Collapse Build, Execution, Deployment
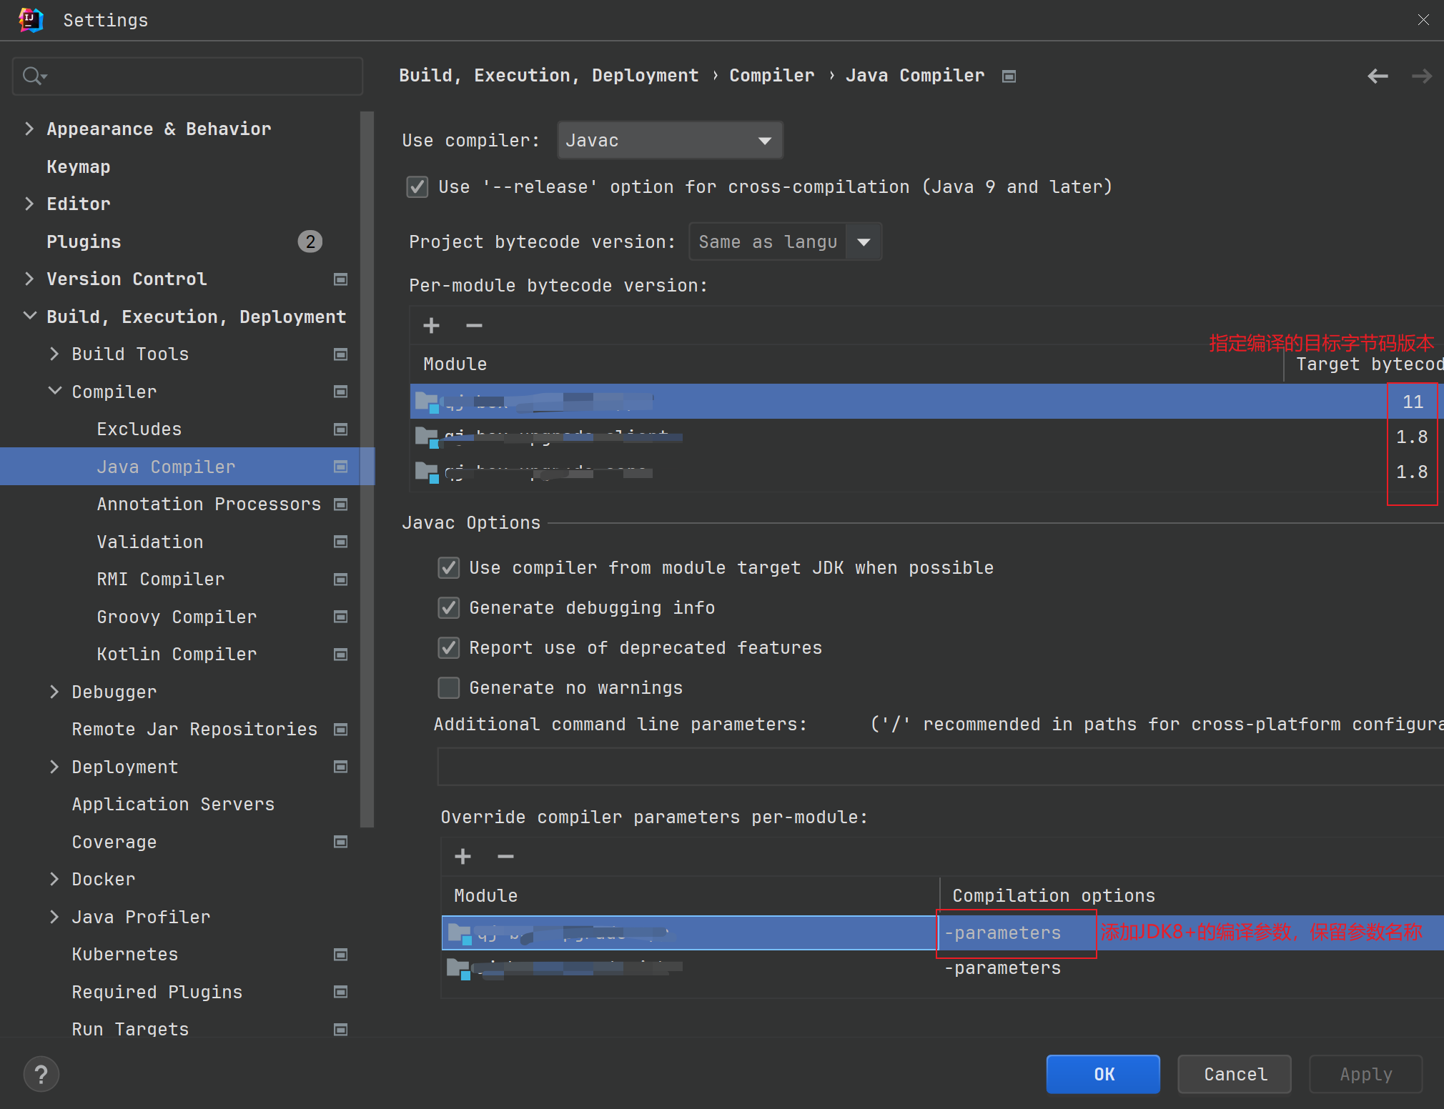The height and width of the screenshot is (1109, 1444). coord(29,316)
